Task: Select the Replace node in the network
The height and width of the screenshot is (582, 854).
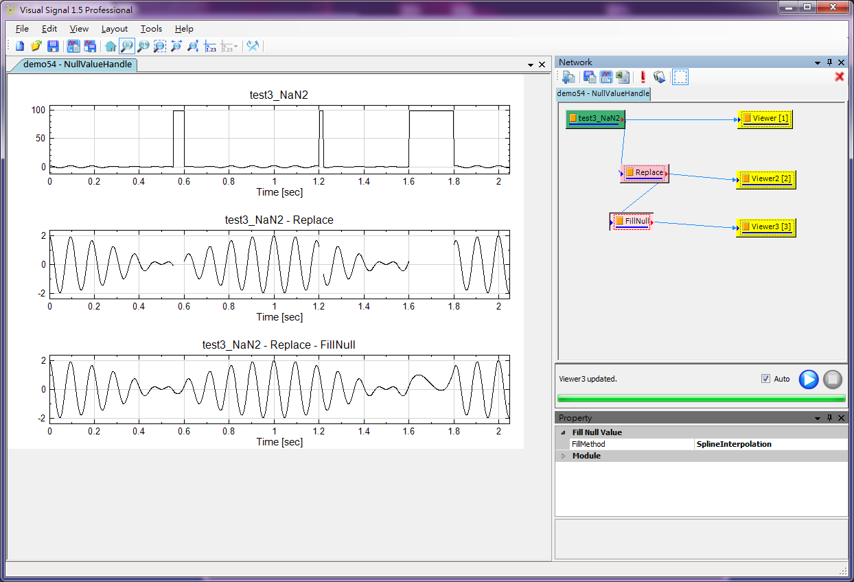Action: click(x=644, y=173)
